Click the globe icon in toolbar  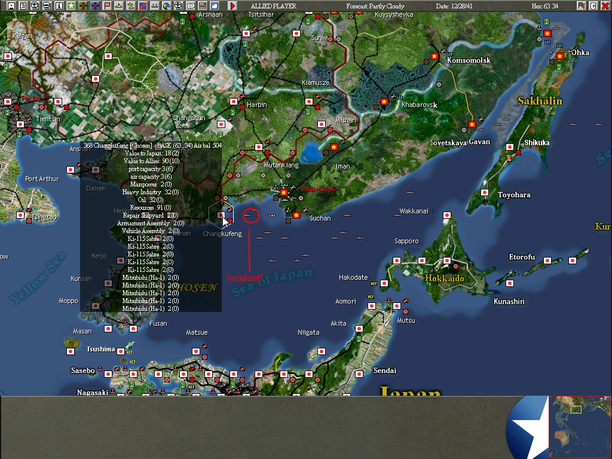click(167, 6)
